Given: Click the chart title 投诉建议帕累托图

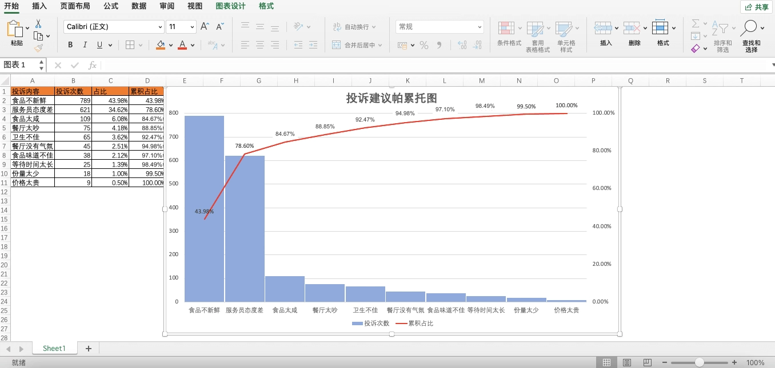Looking at the screenshot, I should 392,98.
